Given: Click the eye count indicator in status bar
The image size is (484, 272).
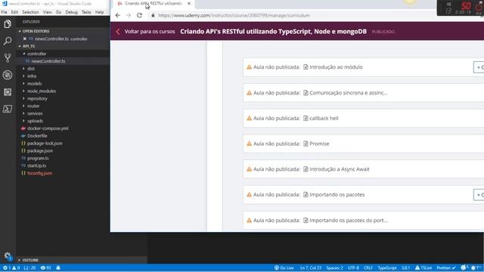Looking at the screenshot, I should point(45,268).
